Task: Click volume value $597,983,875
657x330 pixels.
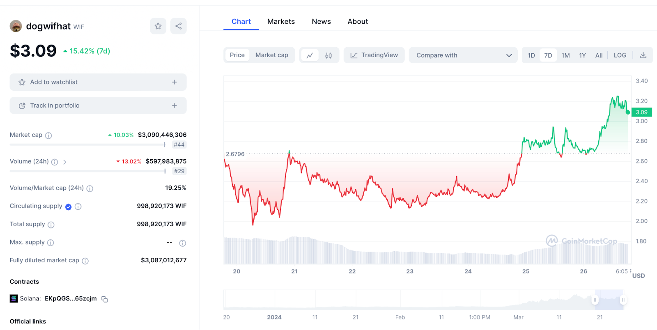Action: click(x=166, y=161)
